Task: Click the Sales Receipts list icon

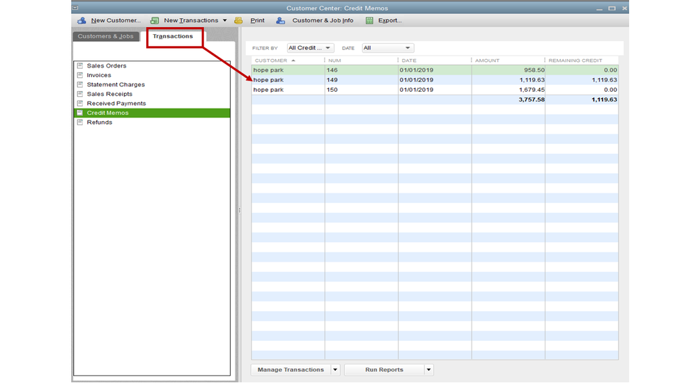Action: 80,94
